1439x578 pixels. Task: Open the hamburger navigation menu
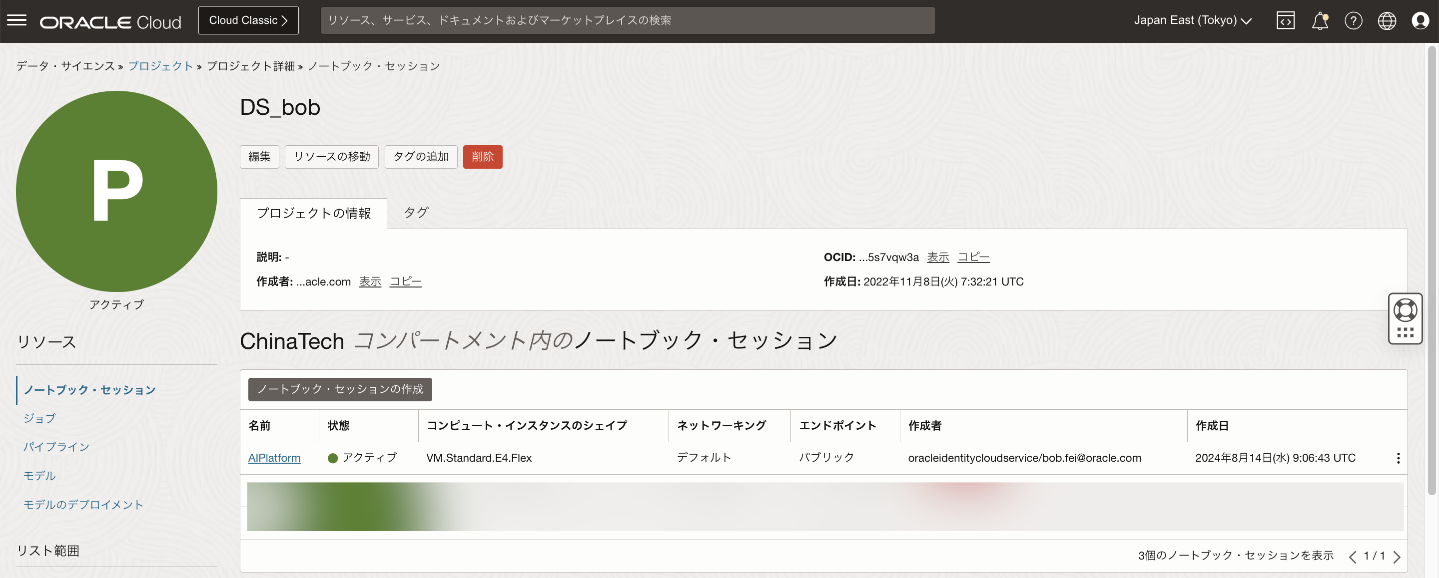click(x=17, y=20)
